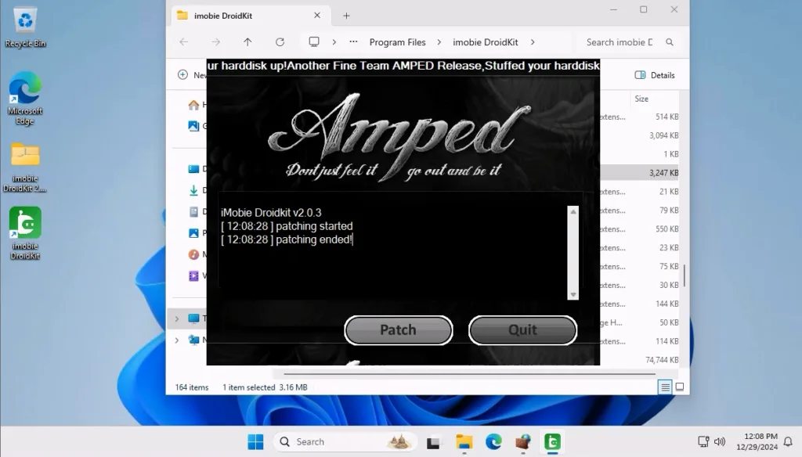Screen dimensions: 802x457
Task: Expand the chevron after the PC icon
Action: [x=334, y=42]
